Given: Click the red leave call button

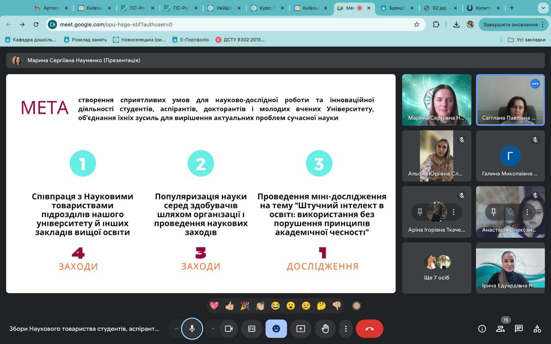Looking at the screenshot, I should 369,329.
